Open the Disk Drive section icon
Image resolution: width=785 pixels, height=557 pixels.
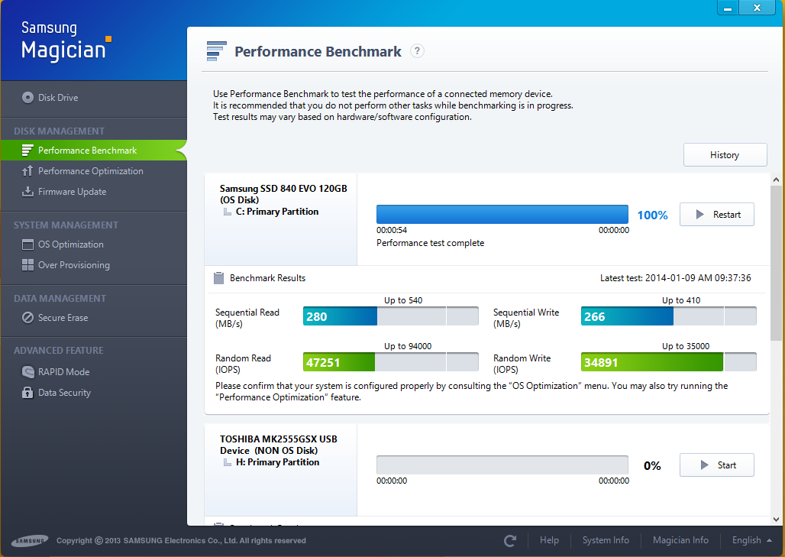[x=27, y=98]
